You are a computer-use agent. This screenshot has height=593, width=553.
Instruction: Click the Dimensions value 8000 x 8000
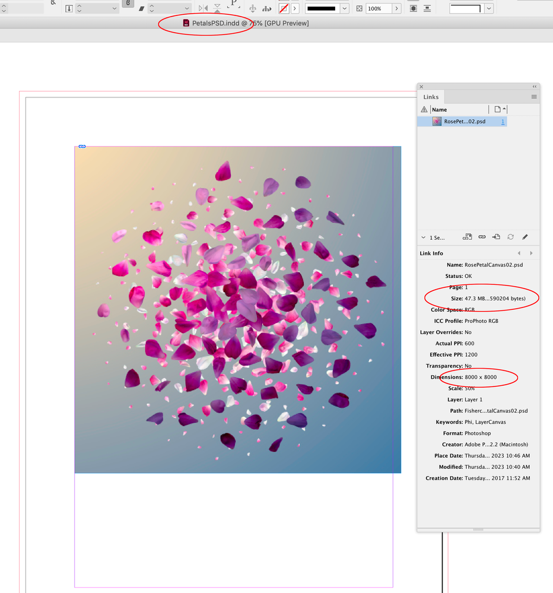(x=481, y=377)
